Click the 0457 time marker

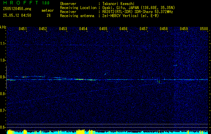pos(144,28)
